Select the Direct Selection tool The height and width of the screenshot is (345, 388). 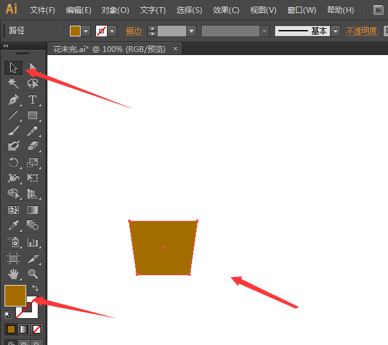[x=33, y=68]
